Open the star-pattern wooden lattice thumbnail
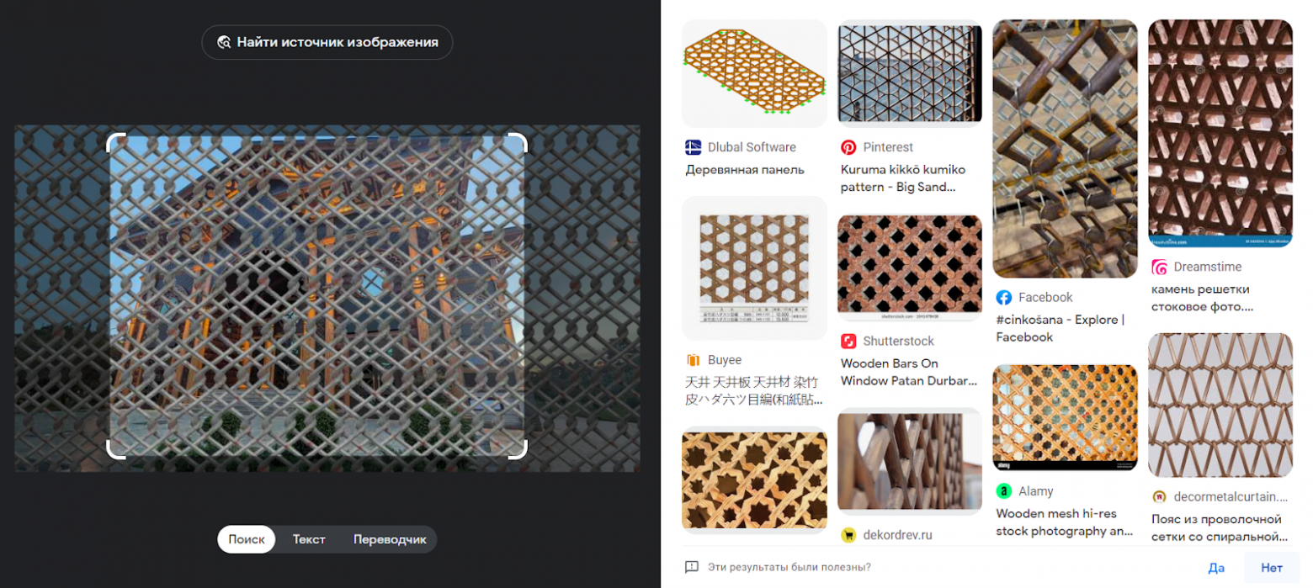 755,480
